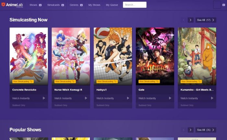Click Subbed Only under Haikyu!!

tap(103, 105)
